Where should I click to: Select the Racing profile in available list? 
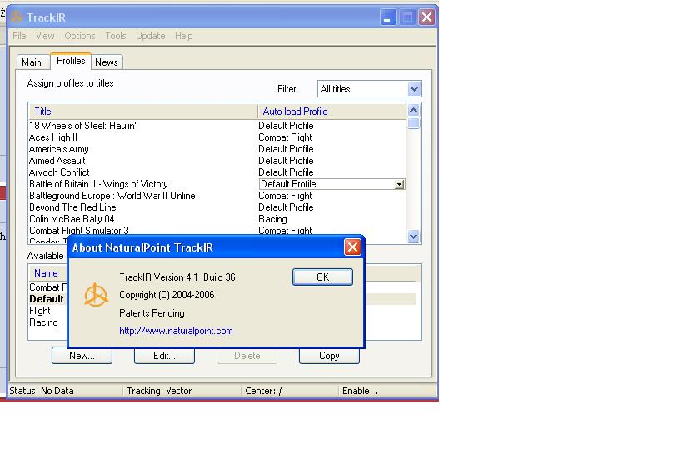[x=43, y=322]
